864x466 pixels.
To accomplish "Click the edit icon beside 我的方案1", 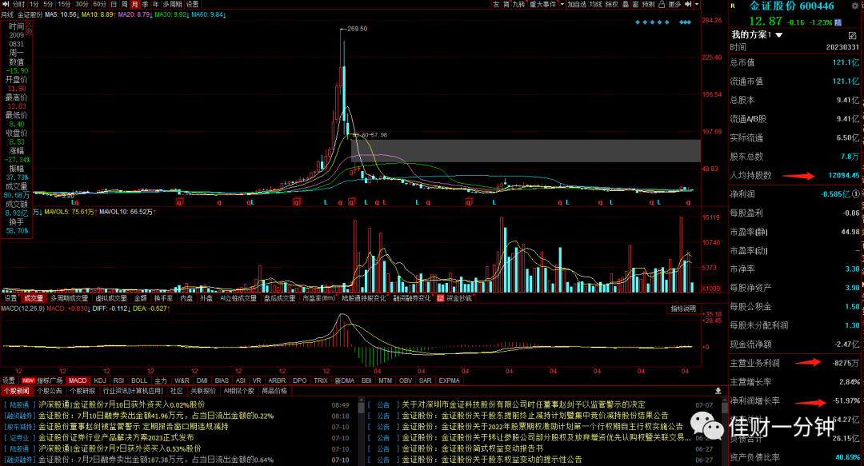I will [853, 35].
